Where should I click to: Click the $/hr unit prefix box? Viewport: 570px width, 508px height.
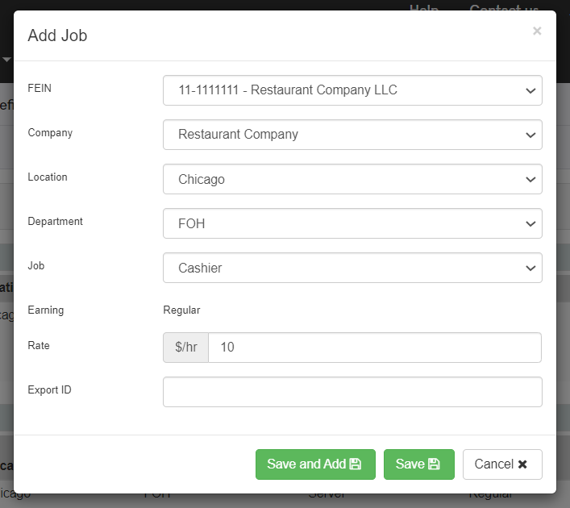[186, 348]
